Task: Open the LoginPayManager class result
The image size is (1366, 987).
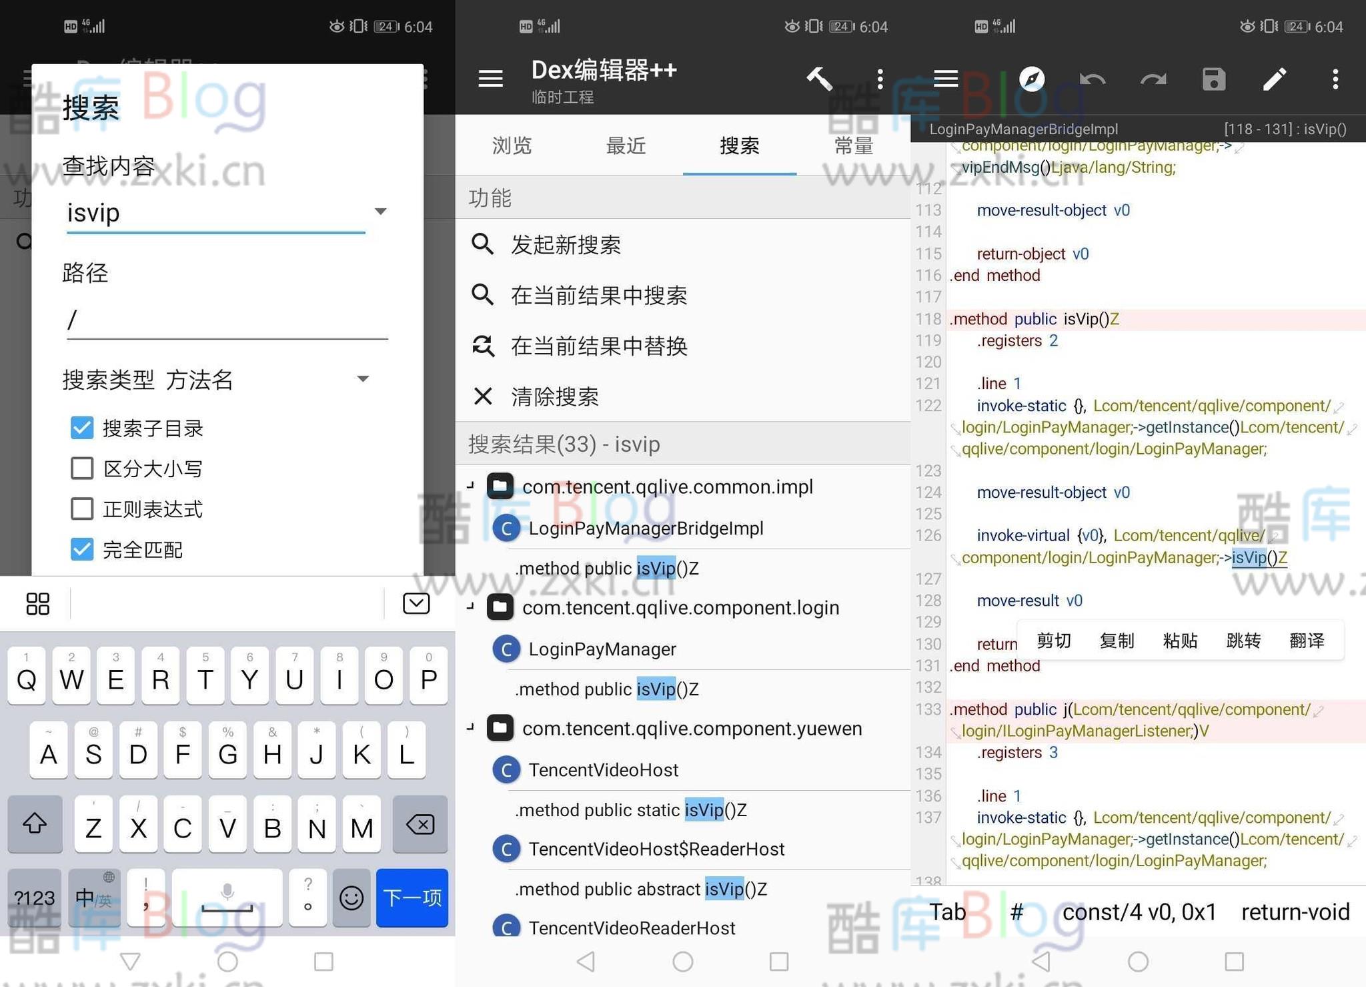Action: click(602, 649)
